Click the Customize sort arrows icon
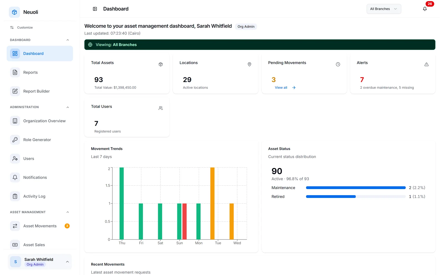The width and height of the screenshot is (444, 275). (x=12, y=27)
